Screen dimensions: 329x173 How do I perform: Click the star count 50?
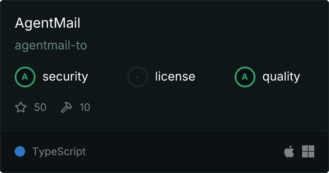(40, 107)
